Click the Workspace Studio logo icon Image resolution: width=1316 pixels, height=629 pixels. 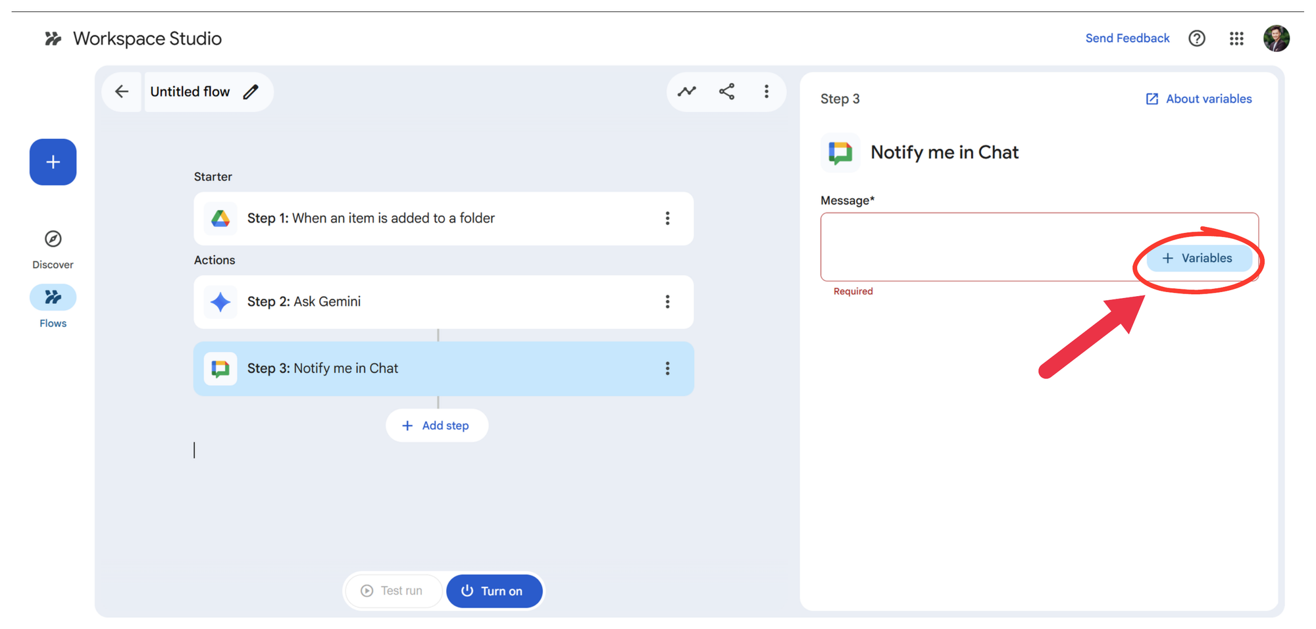coord(53,39)
